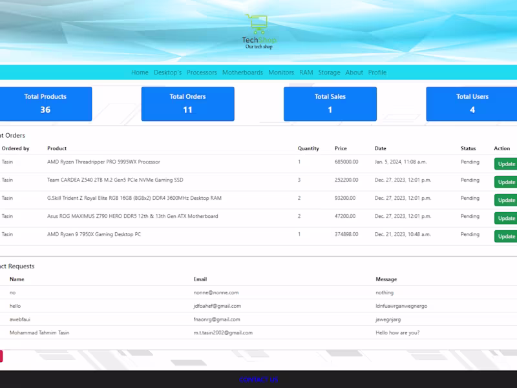Click the email jdfoahef@gmail.com

[217, 306]
